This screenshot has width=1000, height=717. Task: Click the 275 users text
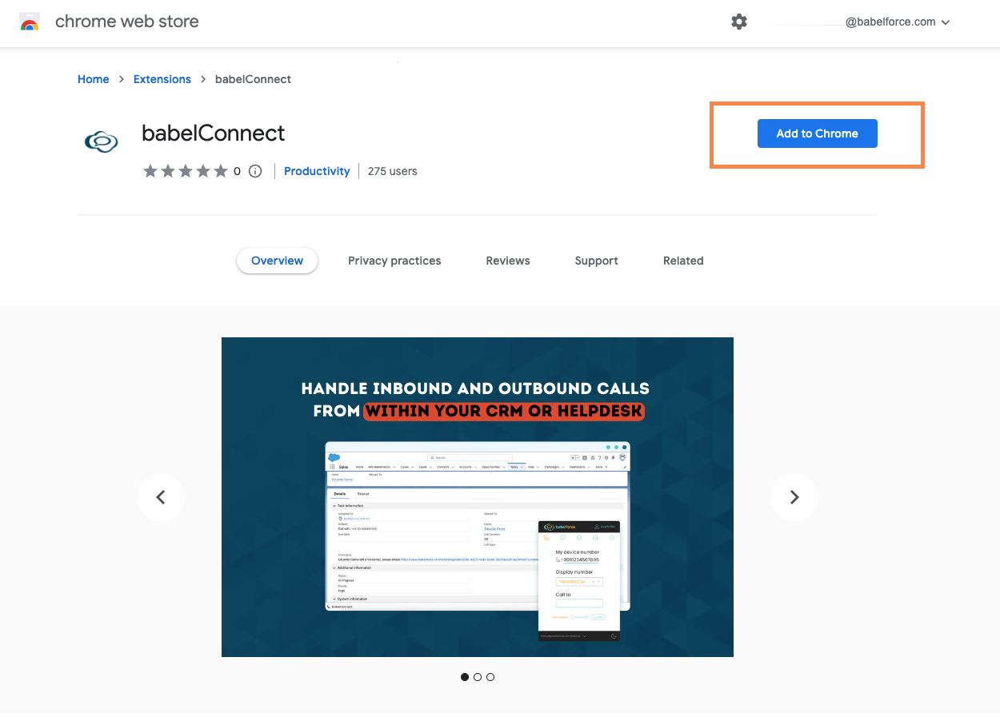point(392,171)
